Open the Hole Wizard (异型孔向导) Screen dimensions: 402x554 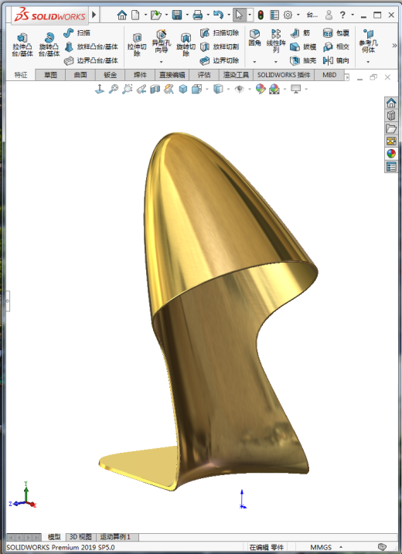162,42
